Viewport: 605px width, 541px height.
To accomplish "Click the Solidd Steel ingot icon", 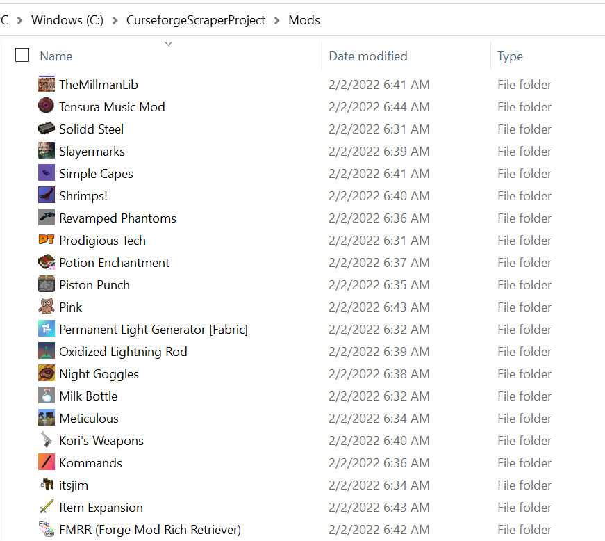I will point(47,129).
